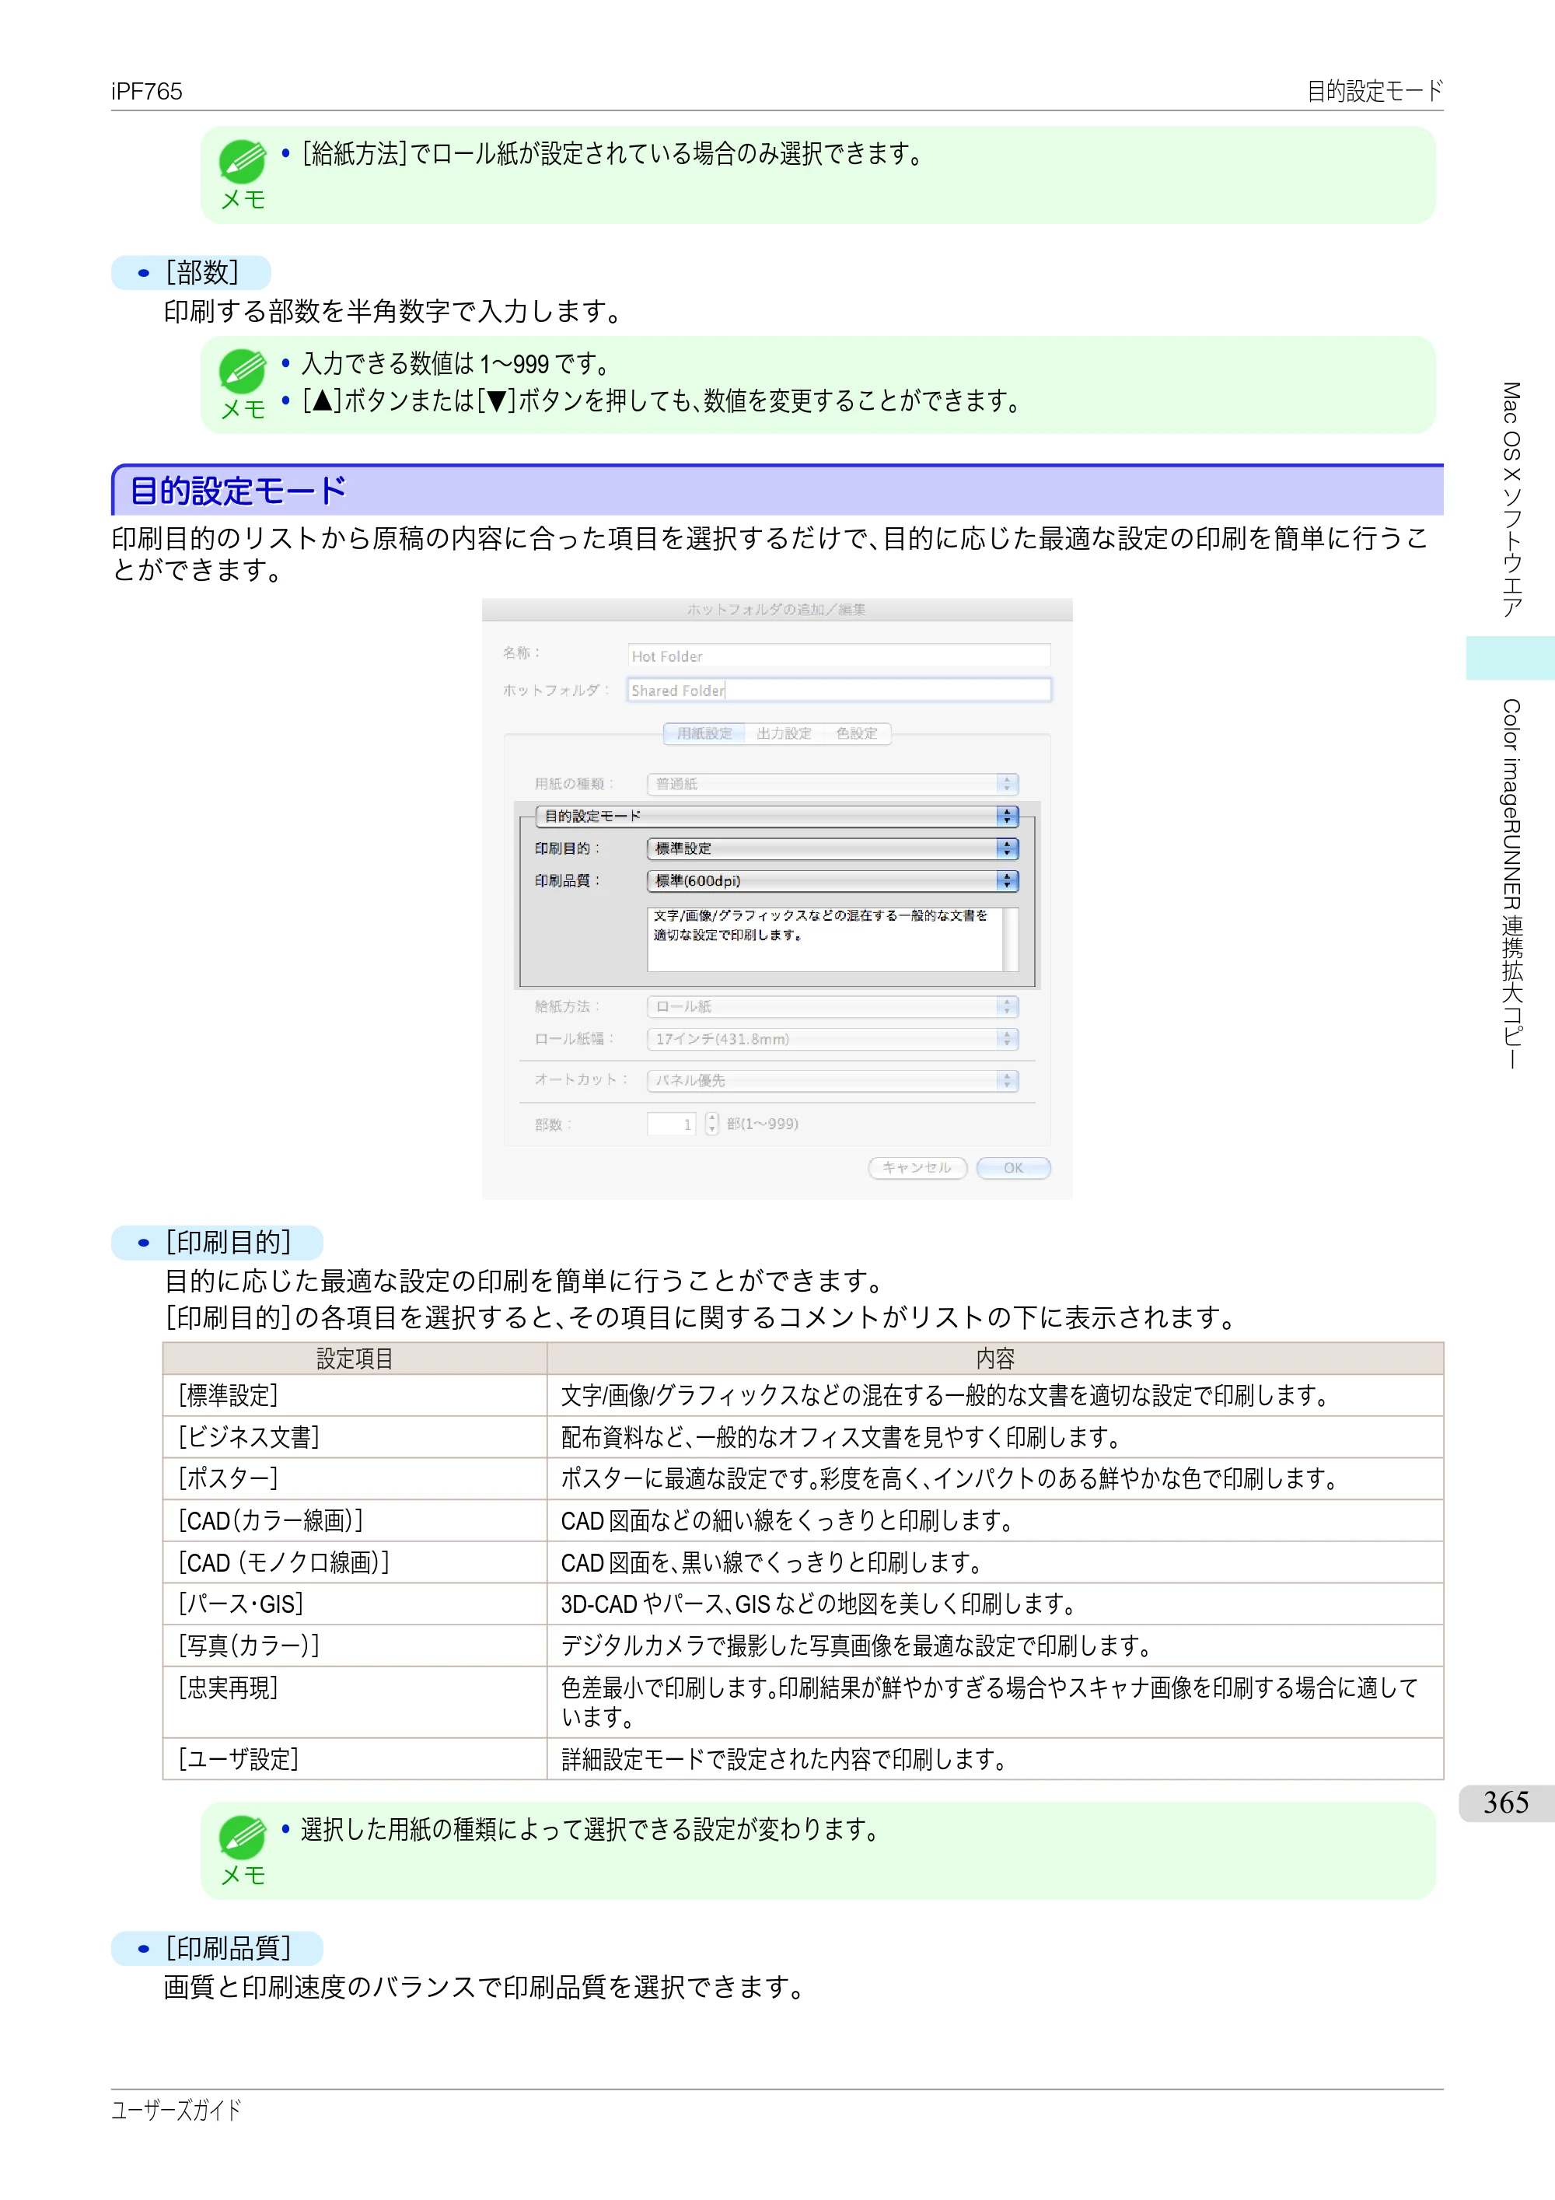Click the memo icon beside 給紙方法 note
Screen dimensions: 1555x2200
tap(243, 162)
